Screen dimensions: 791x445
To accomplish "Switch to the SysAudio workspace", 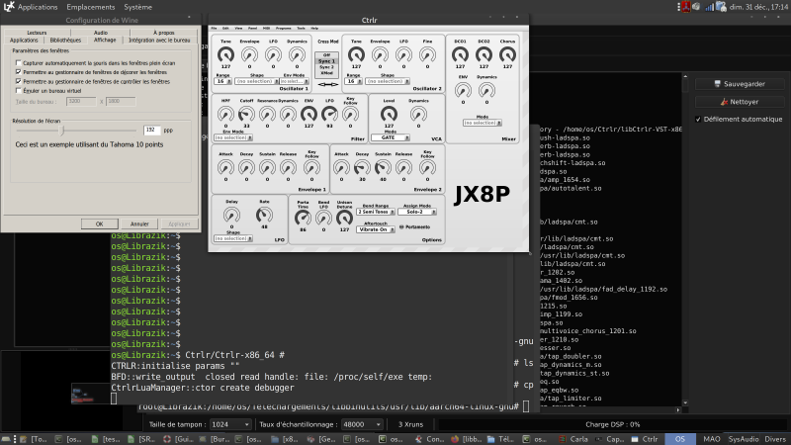I will (744, 439).
